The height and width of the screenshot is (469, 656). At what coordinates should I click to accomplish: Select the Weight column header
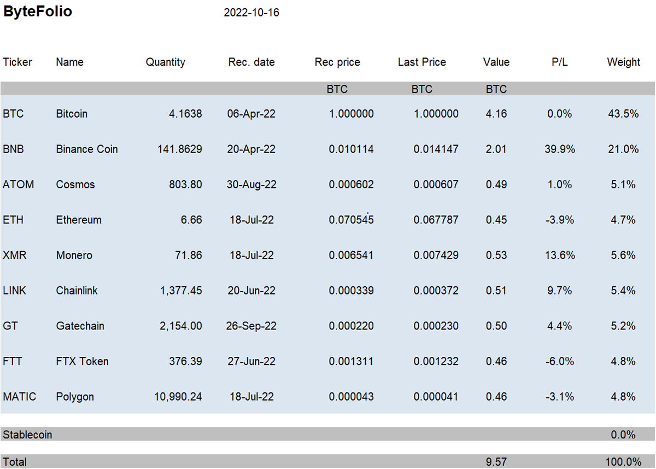623,62
